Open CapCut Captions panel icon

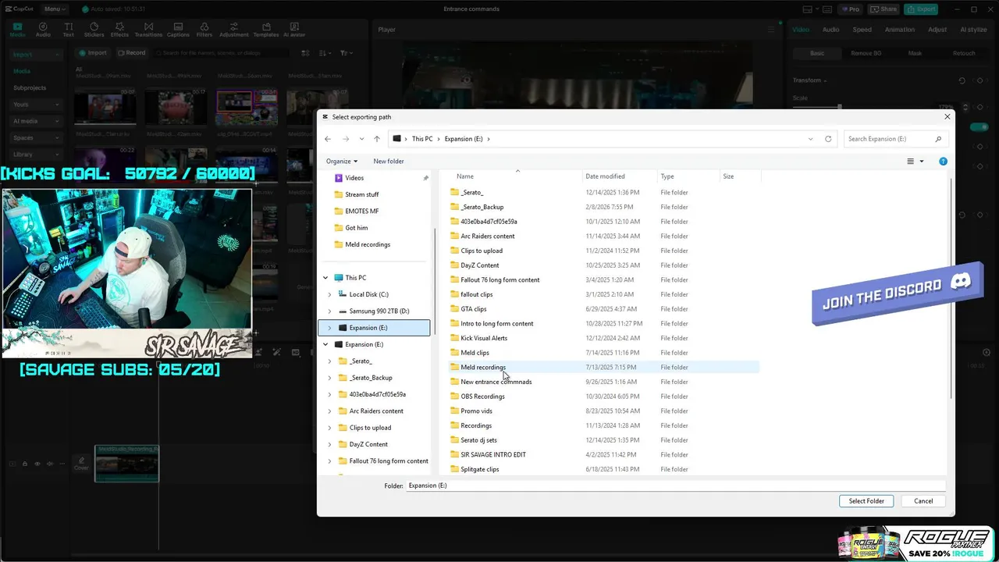pyautogui.click(x=178, y=30)
